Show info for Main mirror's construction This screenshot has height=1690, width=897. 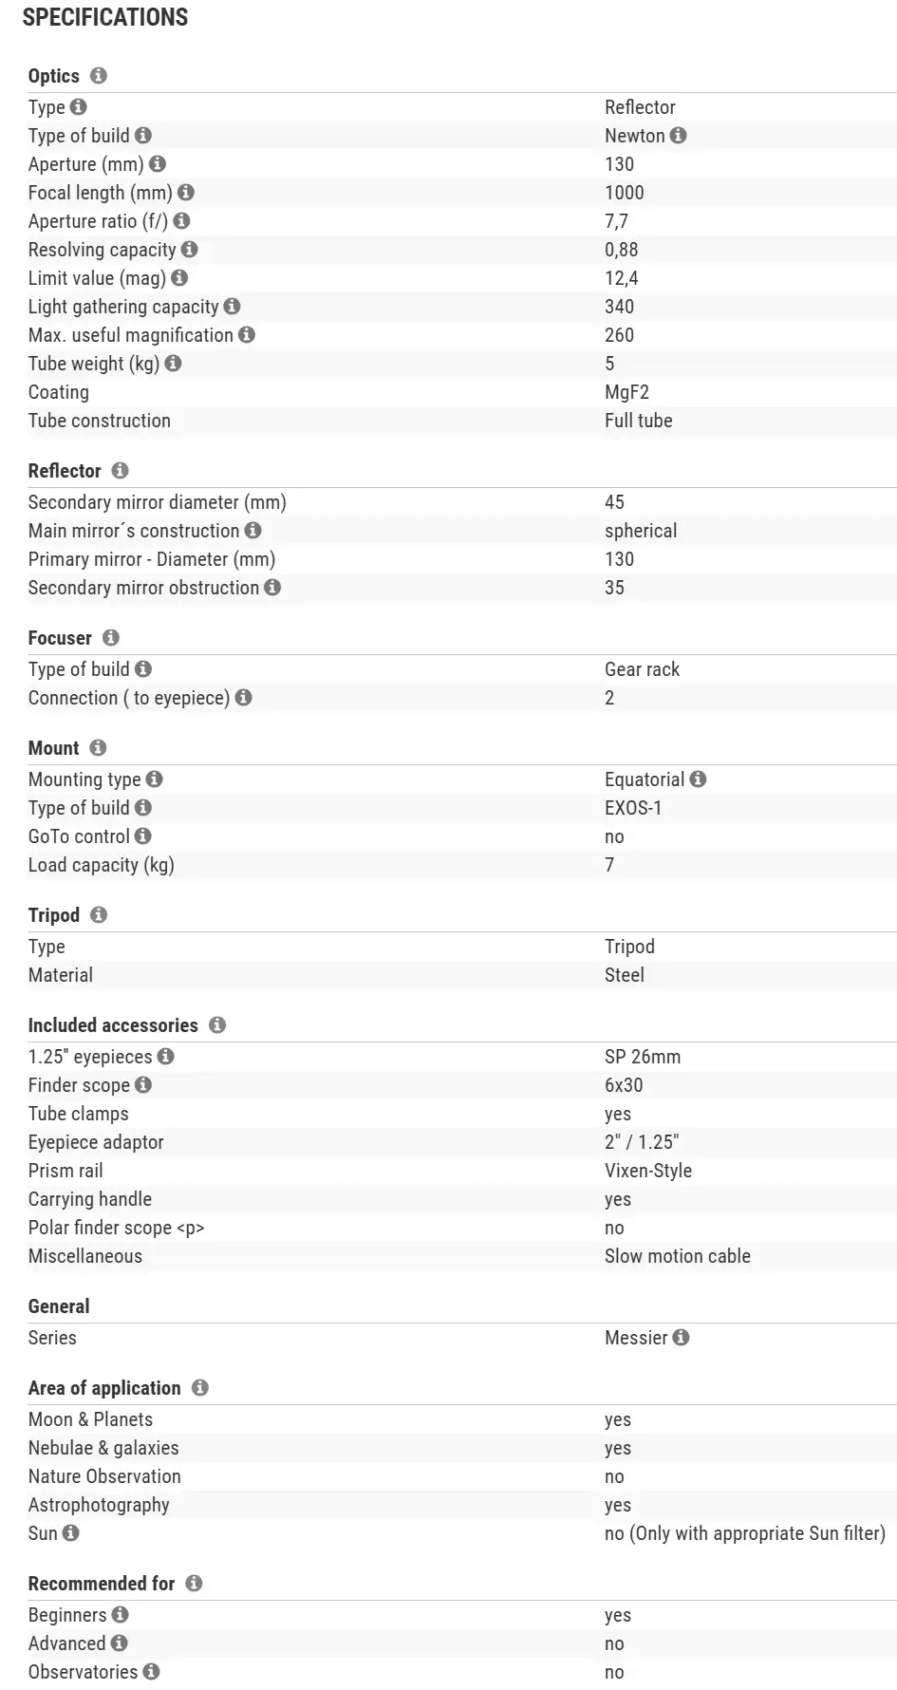point(252,531)
